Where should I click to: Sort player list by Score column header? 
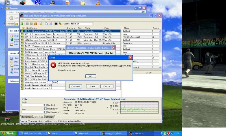[156, 28]
